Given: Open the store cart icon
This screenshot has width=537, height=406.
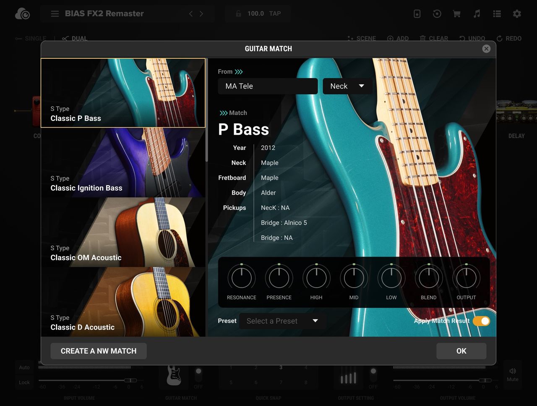Looking at the screenshot, I should pyautogui.click(x=457, y=14).
